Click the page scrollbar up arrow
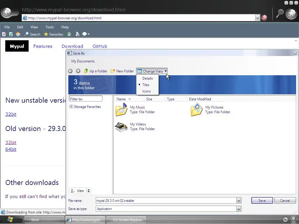299x224 pixels. point(296,40)
